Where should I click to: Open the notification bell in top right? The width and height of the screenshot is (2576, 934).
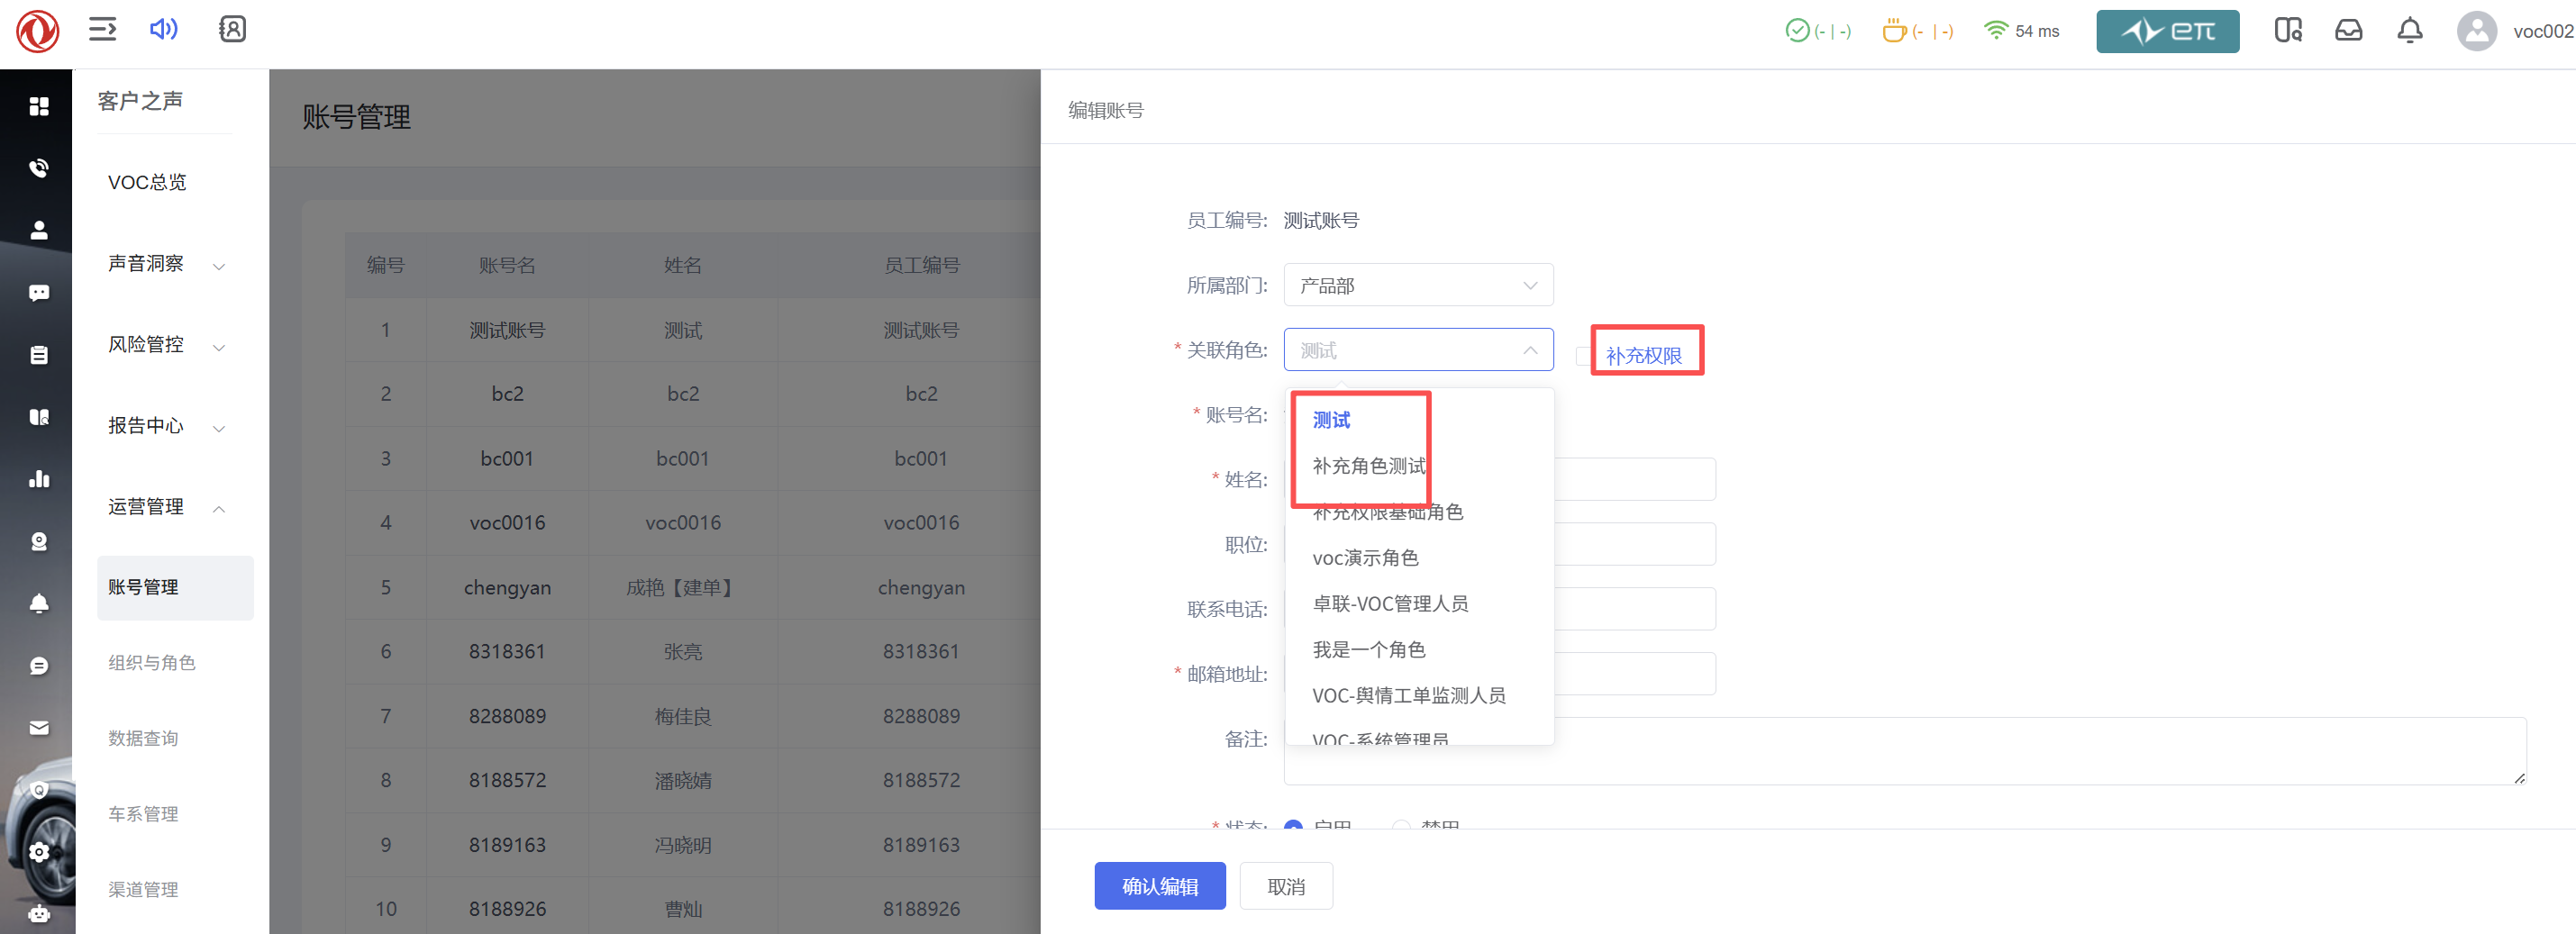click(2409, 31)
